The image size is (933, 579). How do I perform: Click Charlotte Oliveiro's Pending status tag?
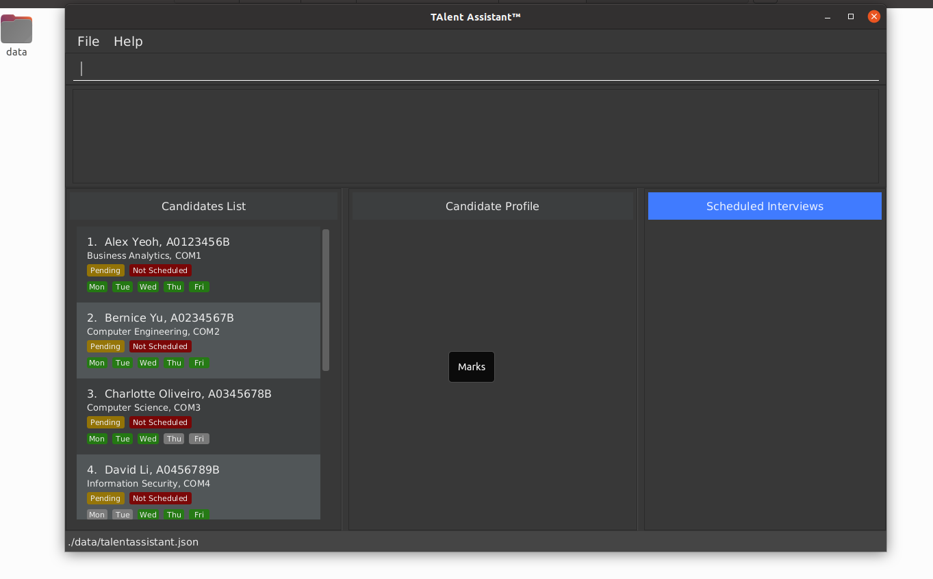(105, 422)
